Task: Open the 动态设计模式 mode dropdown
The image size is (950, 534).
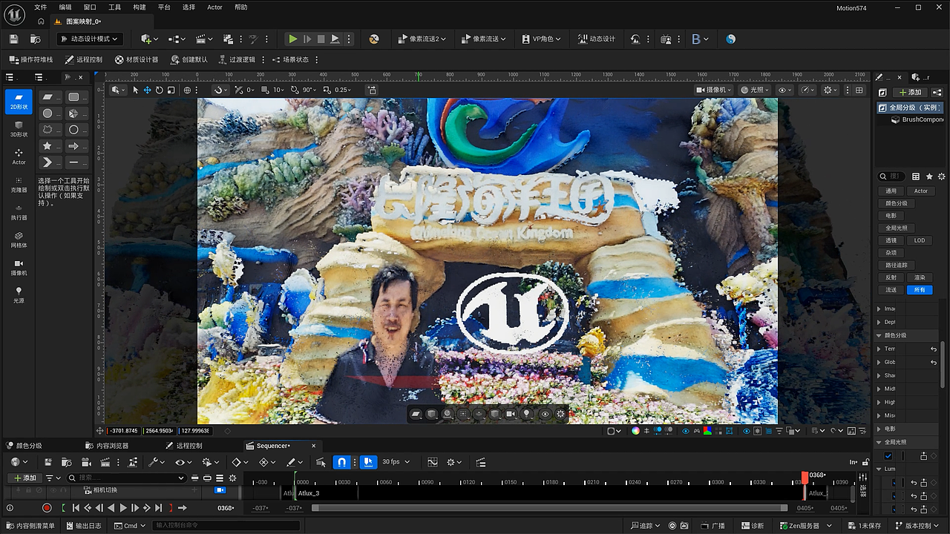Action: (91, 39)
